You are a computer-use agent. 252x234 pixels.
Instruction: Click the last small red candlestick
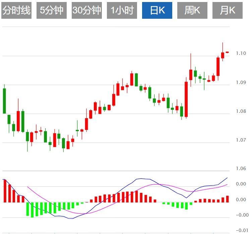[227, 52]
